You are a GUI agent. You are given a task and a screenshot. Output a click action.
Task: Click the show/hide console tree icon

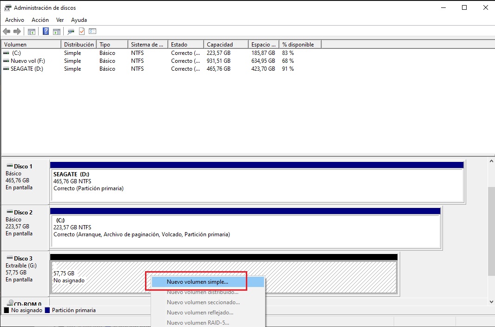tap(32, 32)
